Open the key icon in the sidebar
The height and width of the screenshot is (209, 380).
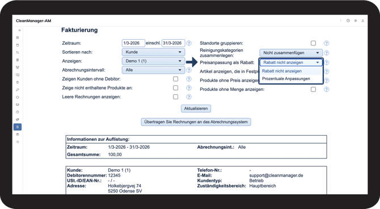(18, 90)
